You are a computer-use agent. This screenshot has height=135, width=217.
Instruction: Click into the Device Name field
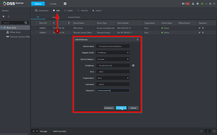(113, 46)
